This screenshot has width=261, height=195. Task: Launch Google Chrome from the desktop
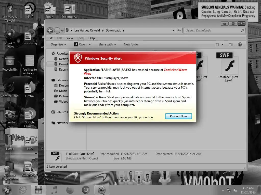30,118
